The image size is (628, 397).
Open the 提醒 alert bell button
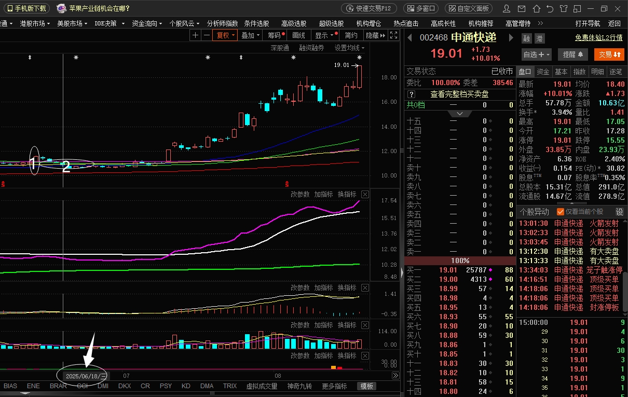tap(573, 54)
